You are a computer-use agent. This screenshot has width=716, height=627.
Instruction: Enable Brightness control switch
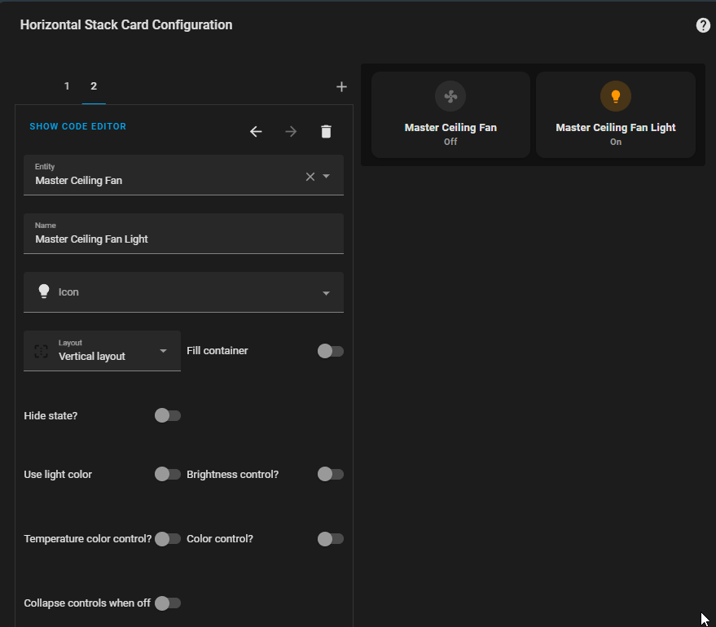click(331, 474)
